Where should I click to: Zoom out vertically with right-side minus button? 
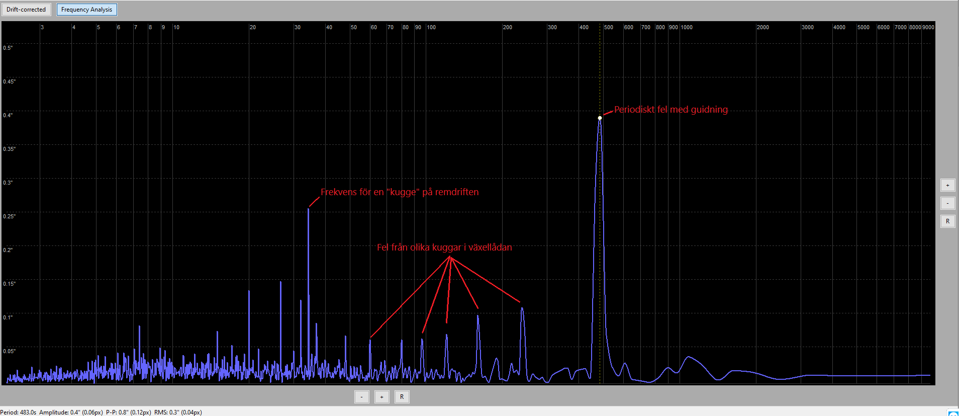tap(947, 203)
